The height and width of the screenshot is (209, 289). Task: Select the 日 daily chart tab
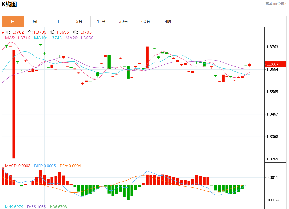(x=13, y=21)
